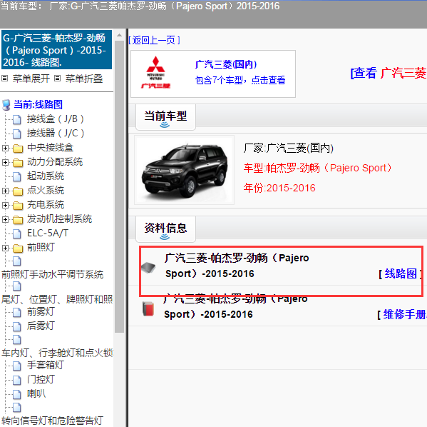The width and height of the screenshot is (427, 427).
Task: Open 转向信号灯和危险警告灯 item
Action: (52, 421)
